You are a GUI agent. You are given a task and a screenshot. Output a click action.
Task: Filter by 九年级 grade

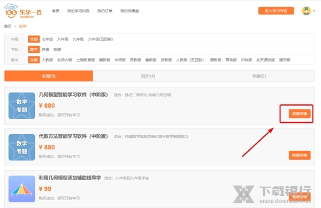78,39
